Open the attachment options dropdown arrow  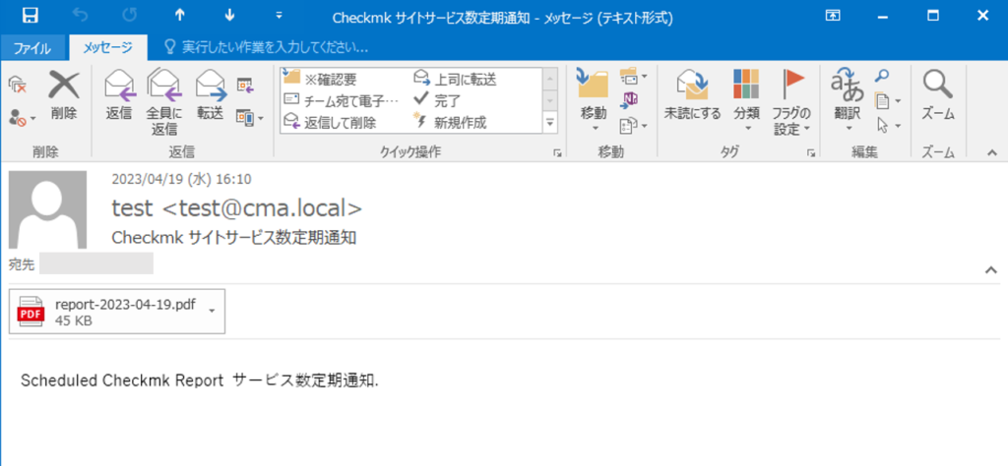[x=213, y=312]
